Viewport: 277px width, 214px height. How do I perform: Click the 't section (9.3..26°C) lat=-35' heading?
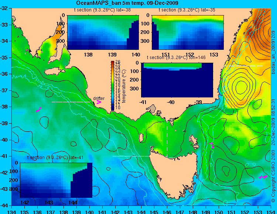pyautogui.click(x=187, y=10)
